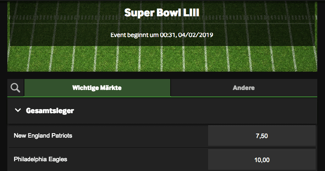The height and width of the screenshot is (171, 325).
Task: Click the green underline below the market tabs
Action: (x=162, y=97)
